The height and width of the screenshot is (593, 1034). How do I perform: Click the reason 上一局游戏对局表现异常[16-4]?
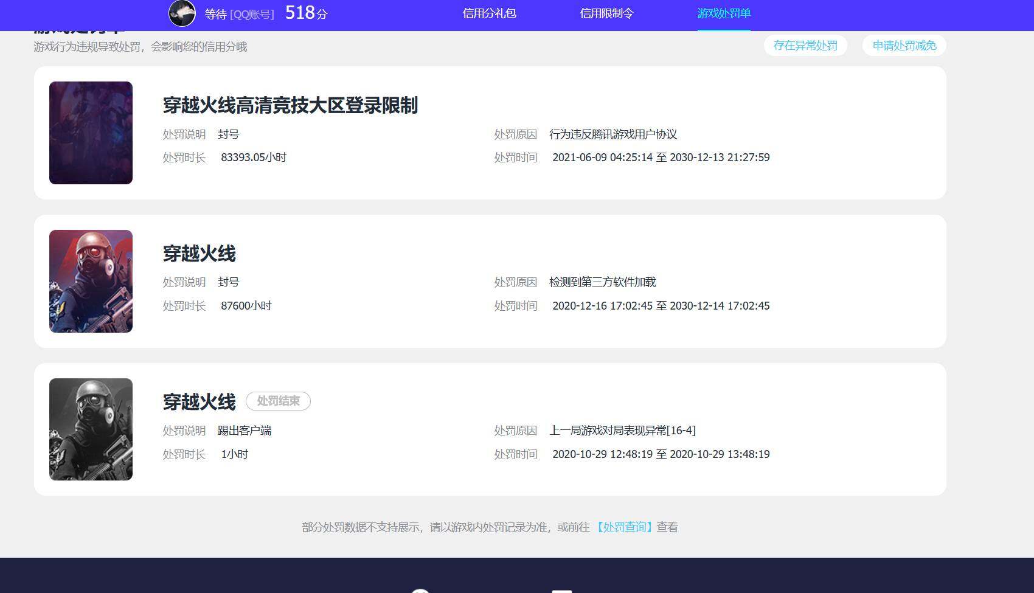point(622,431)
